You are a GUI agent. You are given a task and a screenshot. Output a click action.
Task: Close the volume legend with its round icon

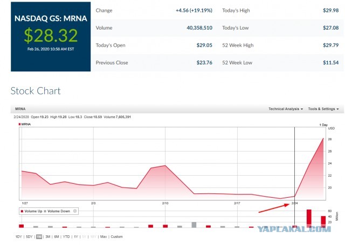coord(75,211)
